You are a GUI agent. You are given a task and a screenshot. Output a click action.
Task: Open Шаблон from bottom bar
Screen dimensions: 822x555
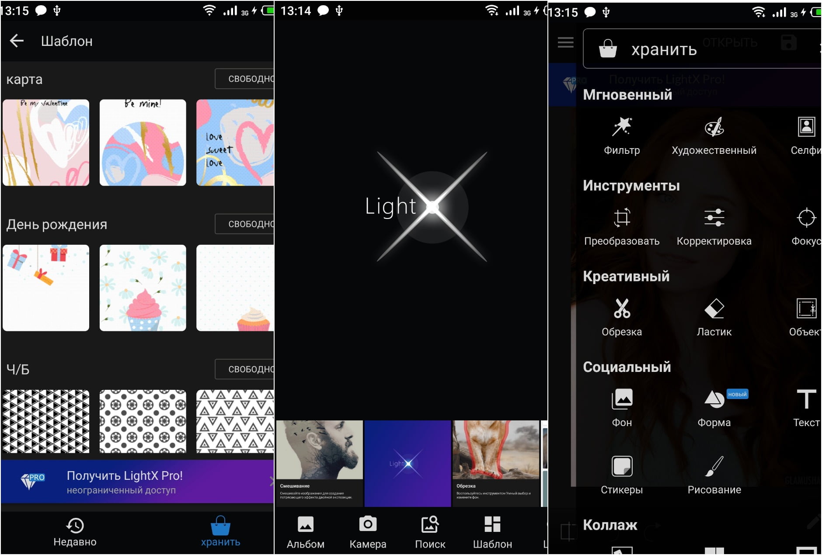492,532
